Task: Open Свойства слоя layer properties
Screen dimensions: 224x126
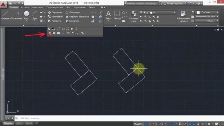Action: [134, 16]
